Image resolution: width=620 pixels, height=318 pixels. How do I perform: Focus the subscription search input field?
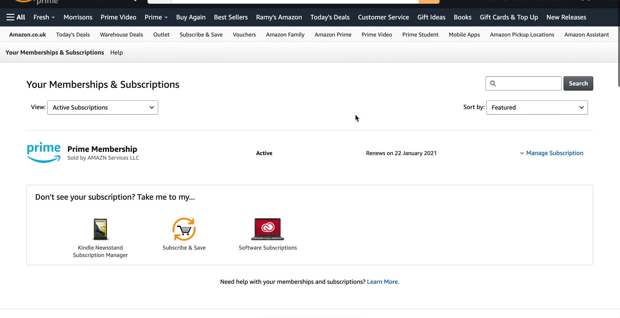coord(523,84)
